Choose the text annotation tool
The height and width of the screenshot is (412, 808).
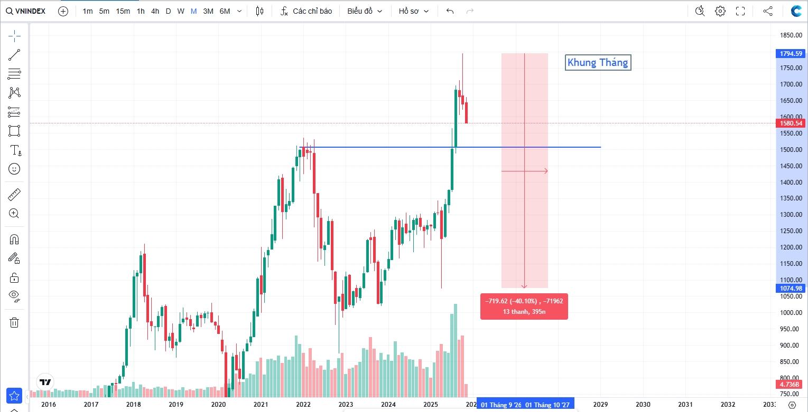(14, 150)
